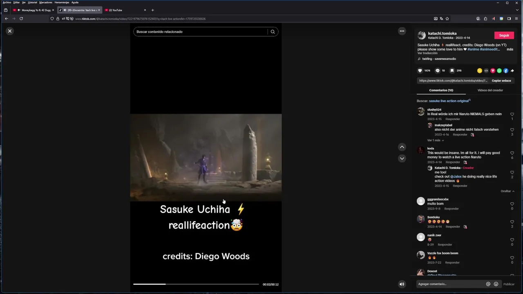Open the katachi.tomioka profile avatar
This screenshot has height=294, width=523.
click(422, 36)
